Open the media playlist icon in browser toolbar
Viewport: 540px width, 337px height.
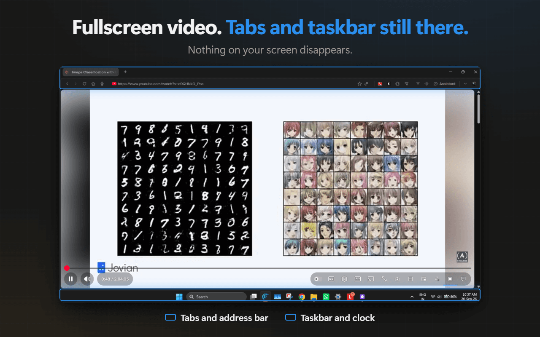click(406, 84)
